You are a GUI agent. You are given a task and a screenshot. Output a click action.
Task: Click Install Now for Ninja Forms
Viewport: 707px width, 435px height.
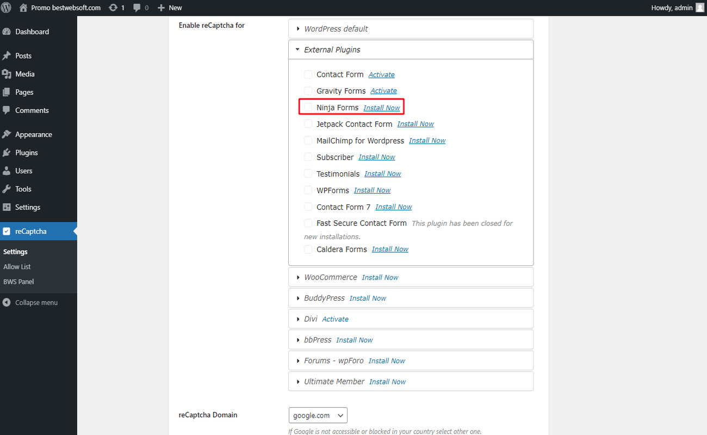click(x=382, y=108)
